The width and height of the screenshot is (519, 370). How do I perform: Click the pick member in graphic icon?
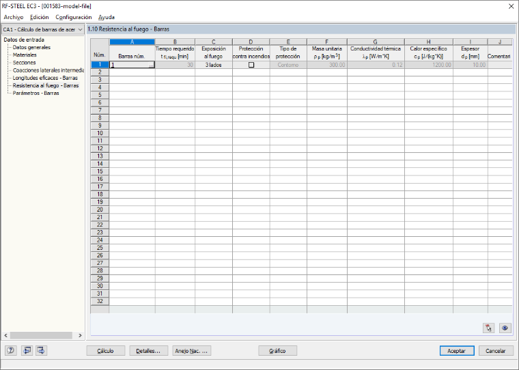coord(488,328)
